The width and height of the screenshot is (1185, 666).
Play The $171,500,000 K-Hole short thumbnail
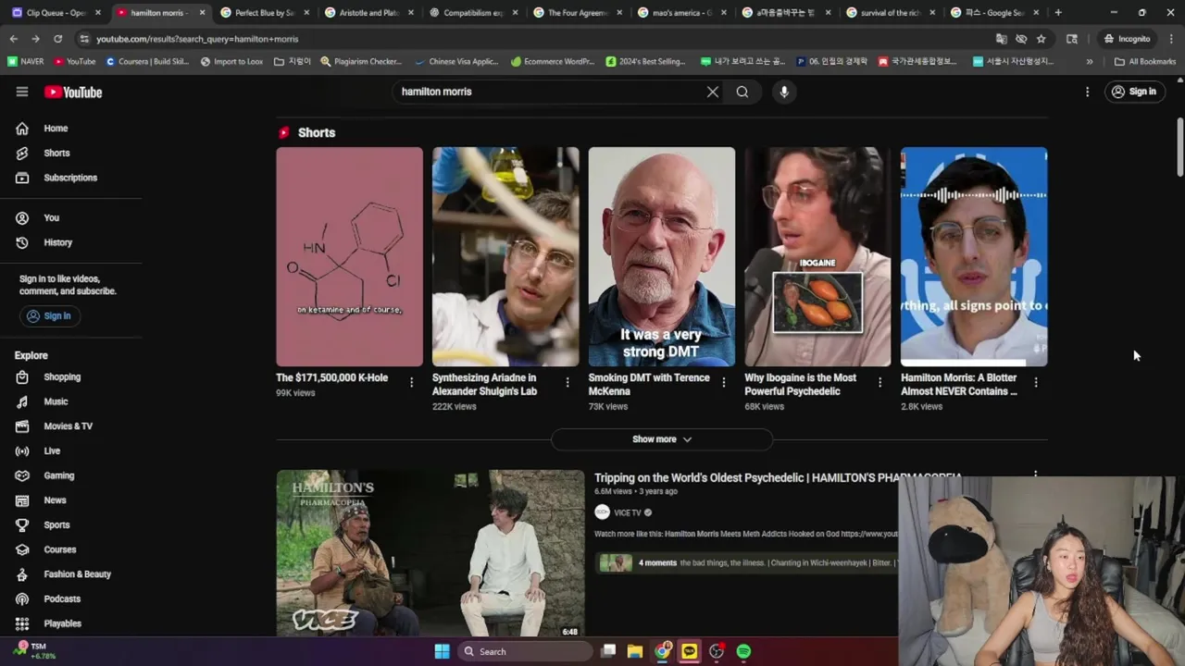pos(349,257)
